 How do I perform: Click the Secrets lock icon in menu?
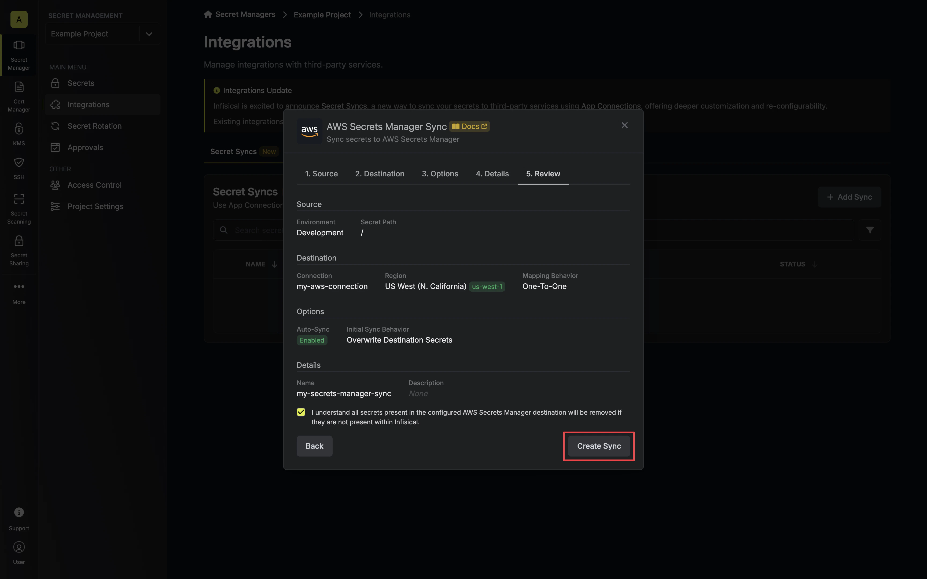(x=55, y=83)
